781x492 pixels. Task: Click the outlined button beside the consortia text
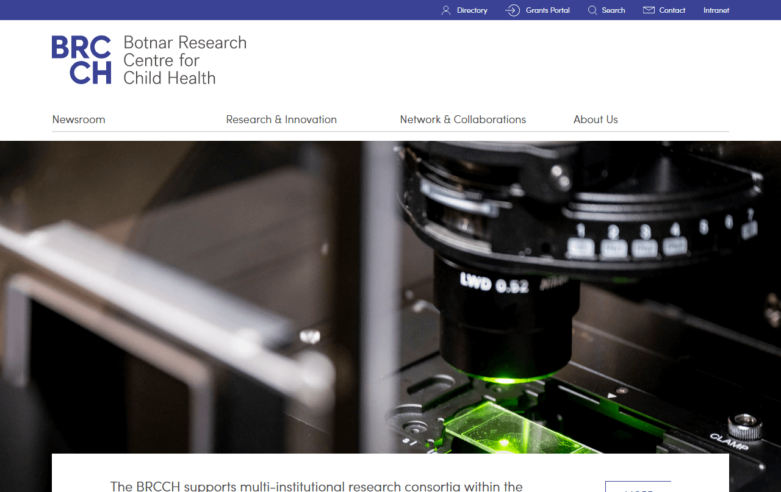point(638,487)
